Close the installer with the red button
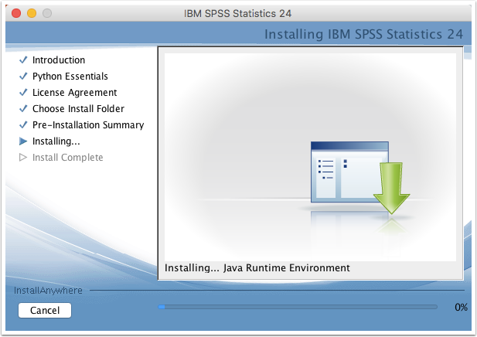 (x=16, y=13)
